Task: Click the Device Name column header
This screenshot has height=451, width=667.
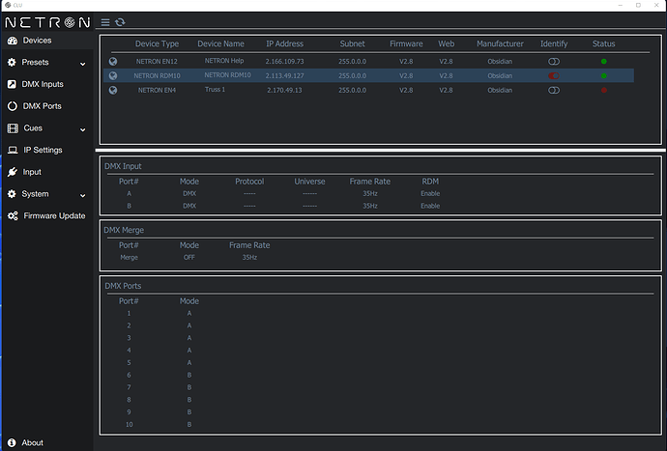Action: 220,43
